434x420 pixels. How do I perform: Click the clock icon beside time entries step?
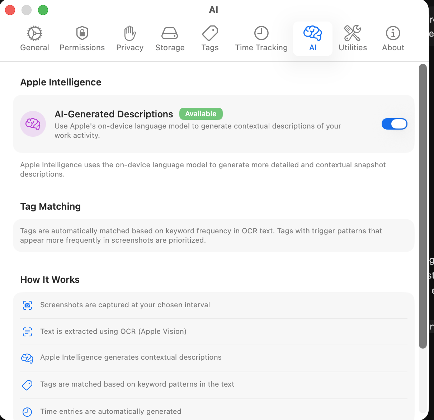point(27,411)
